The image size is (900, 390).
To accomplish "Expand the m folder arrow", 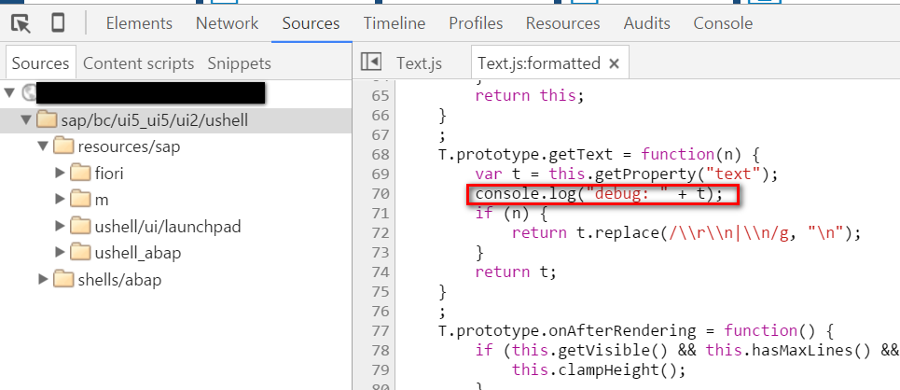I will pos(61,200).
